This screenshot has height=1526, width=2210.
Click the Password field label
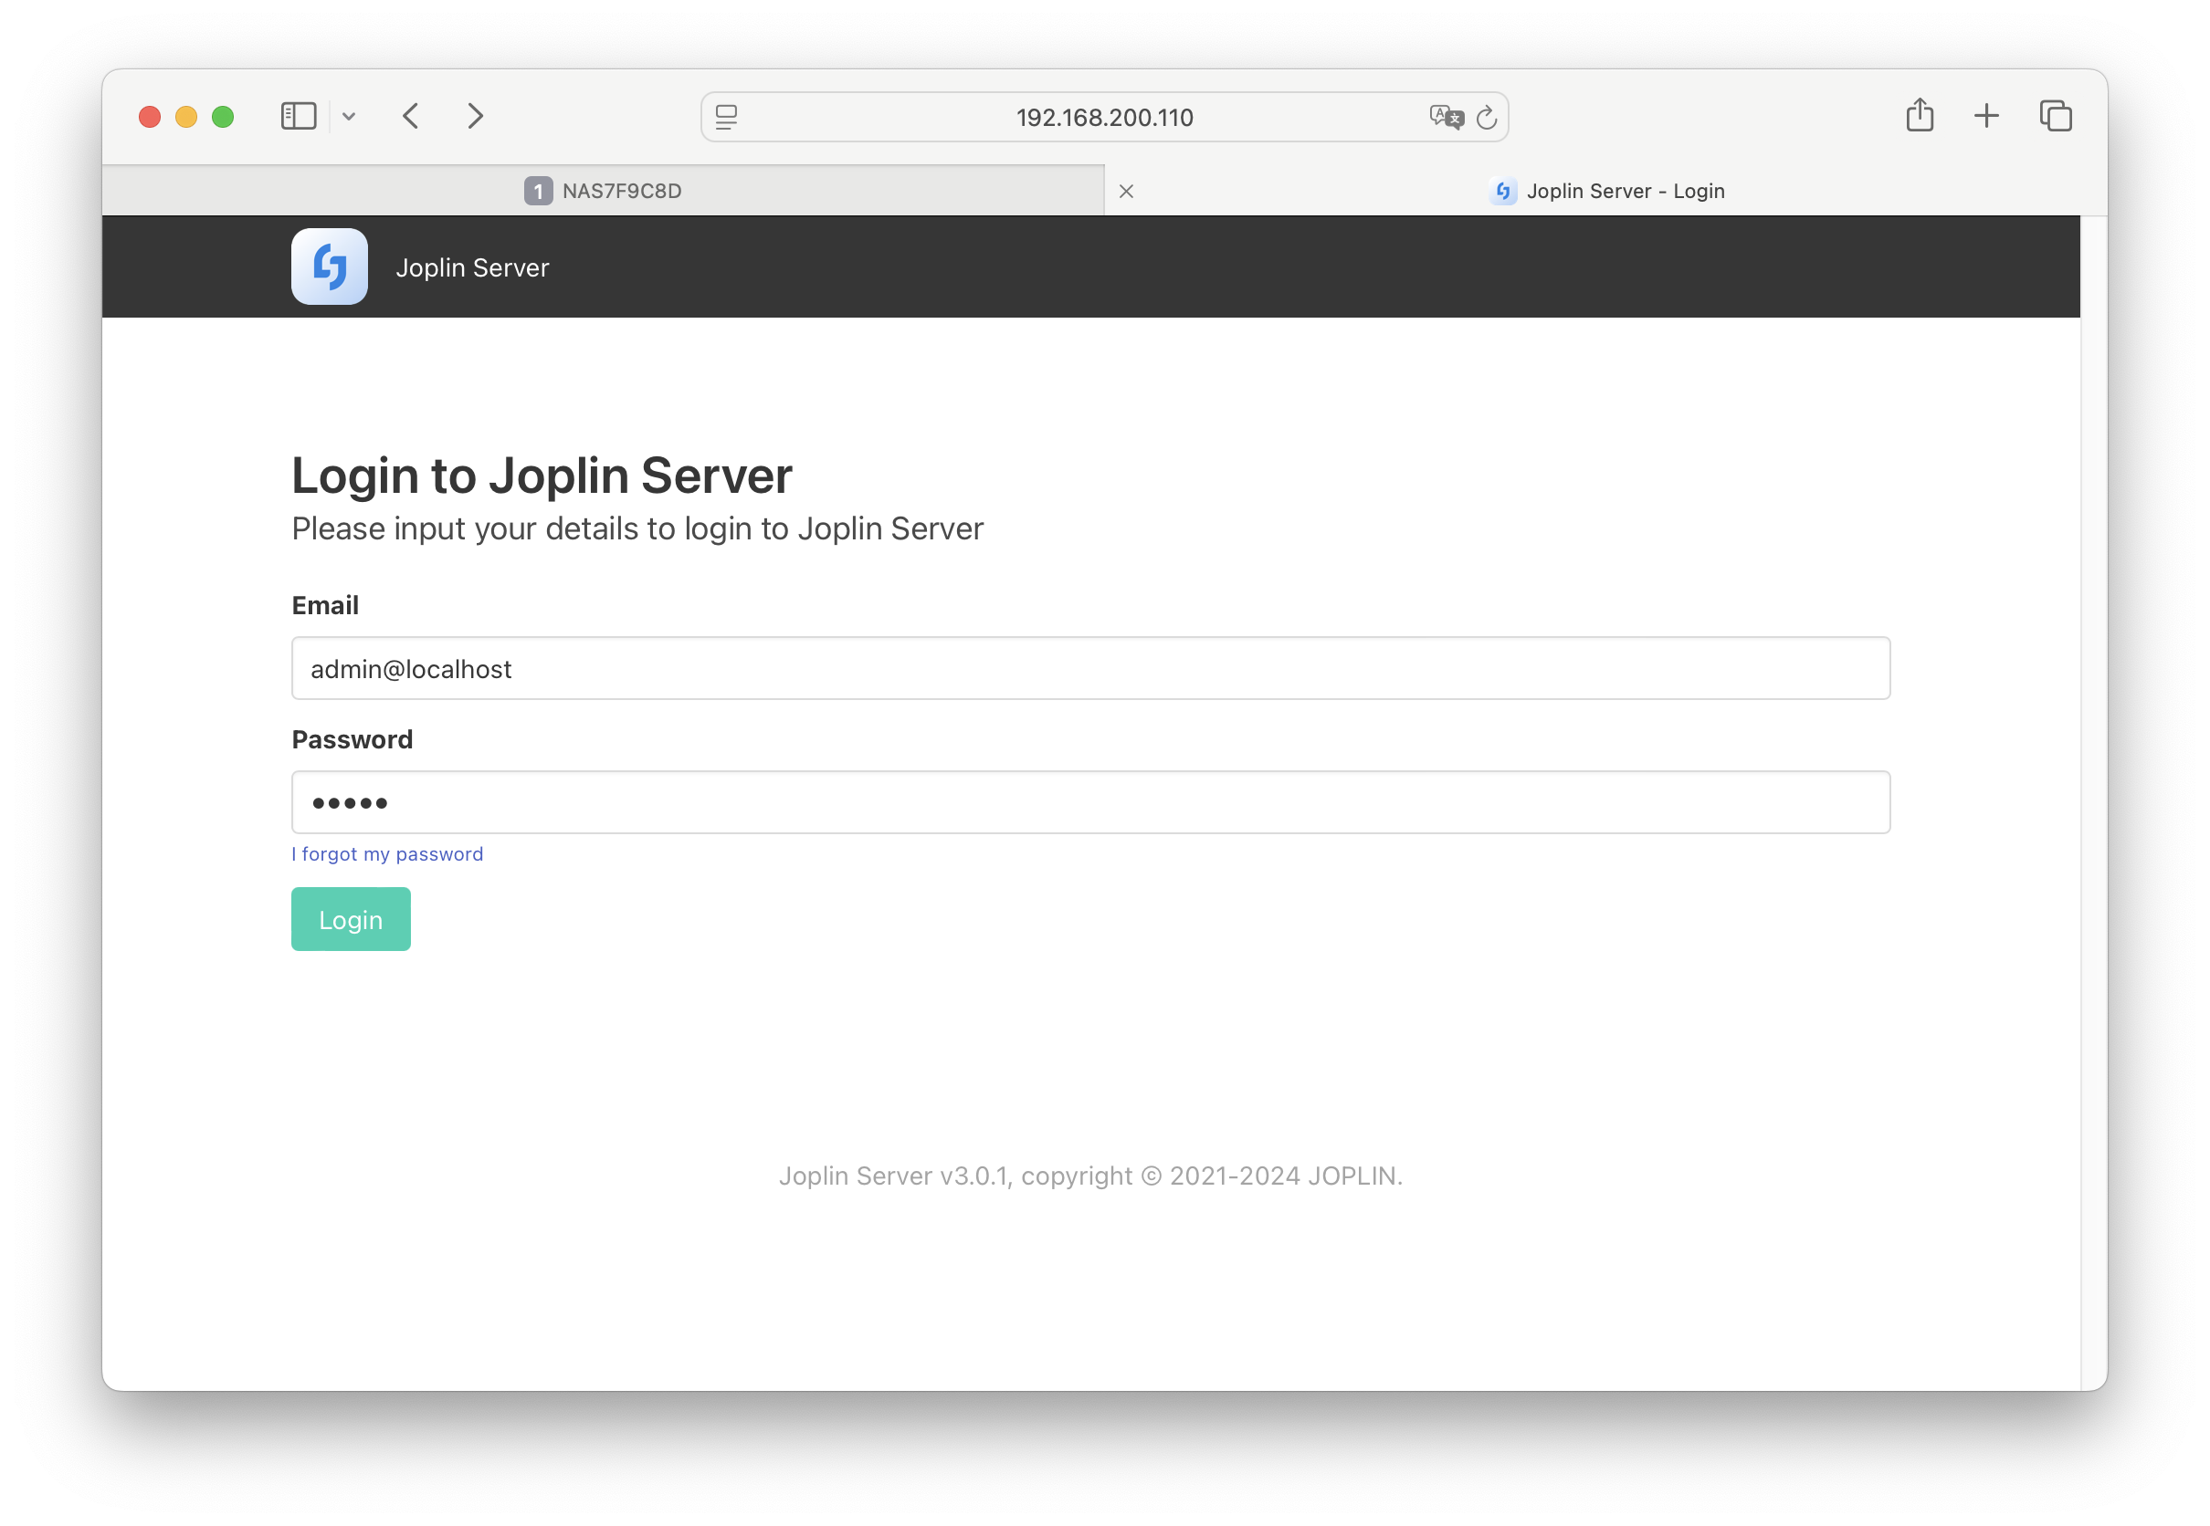[353, 739]
